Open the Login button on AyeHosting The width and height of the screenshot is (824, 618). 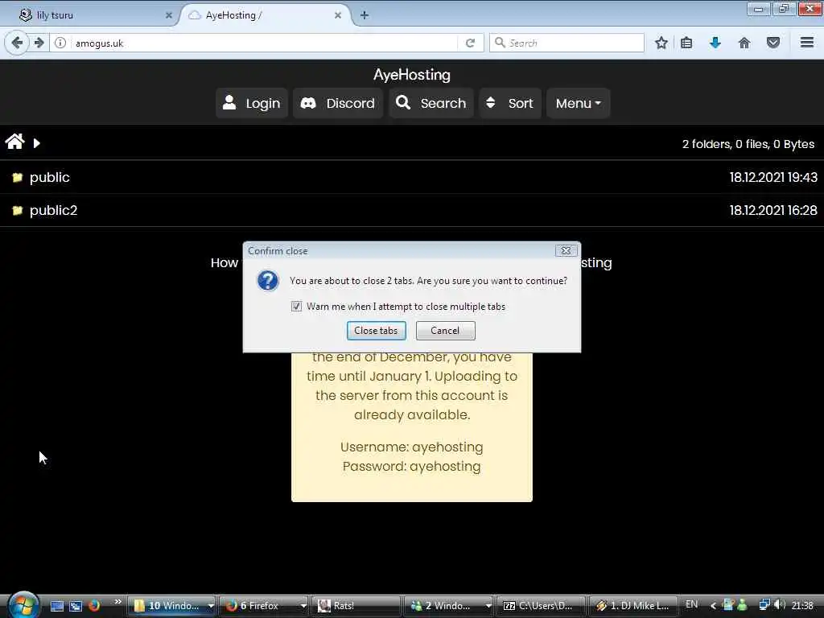click(252, 103)
